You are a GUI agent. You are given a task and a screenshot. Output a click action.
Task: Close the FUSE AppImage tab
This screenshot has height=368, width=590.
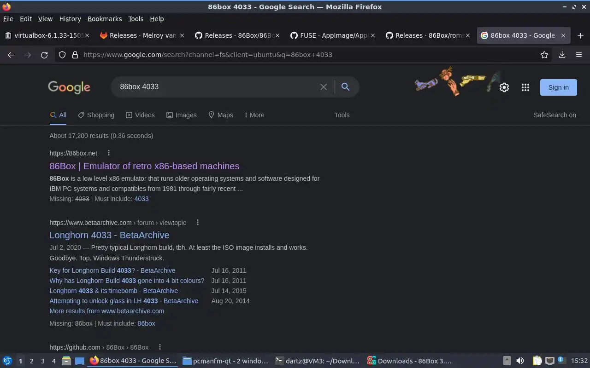pyautogui.click(x=373, y=35)
